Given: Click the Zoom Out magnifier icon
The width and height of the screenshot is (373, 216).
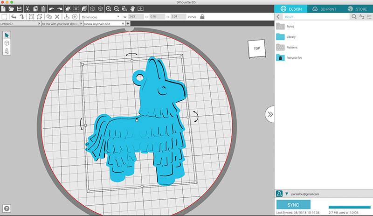Looking at the screenshot, I should (116, 8).
